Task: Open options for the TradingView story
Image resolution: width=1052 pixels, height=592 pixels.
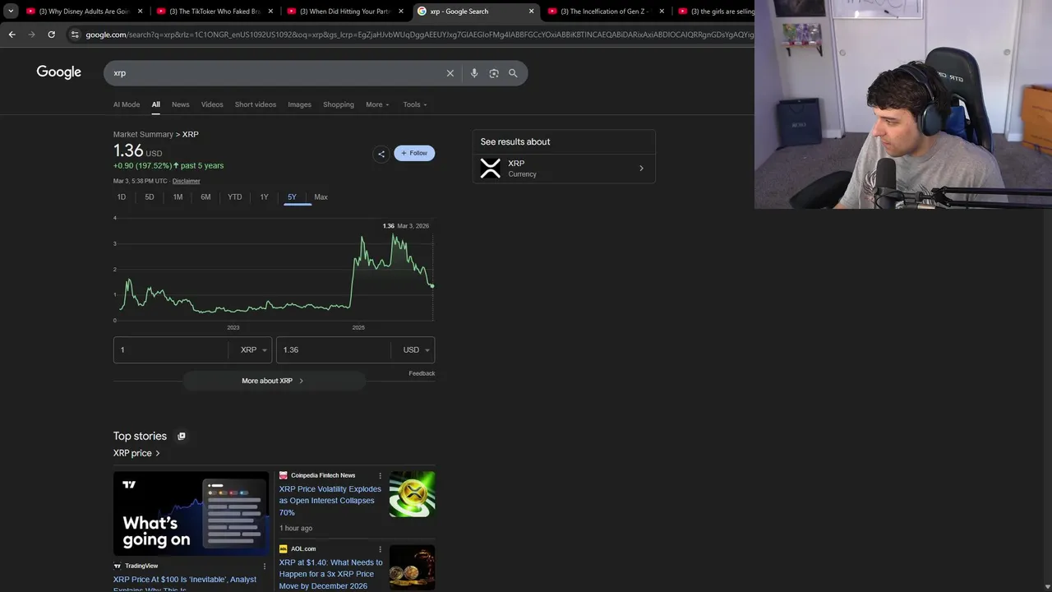Action: tap(265, 566)
